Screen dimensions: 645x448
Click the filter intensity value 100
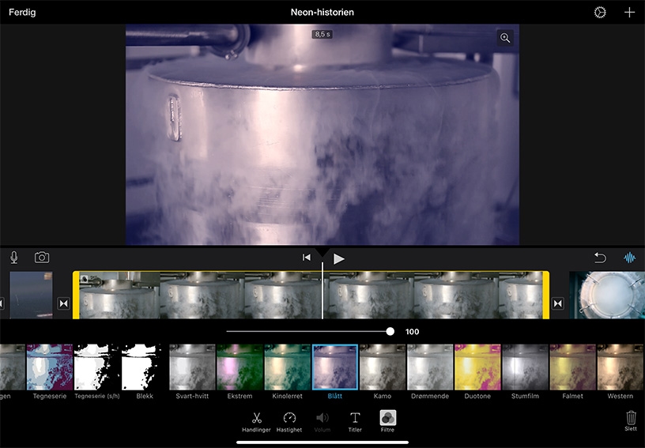tap(412, 332)
